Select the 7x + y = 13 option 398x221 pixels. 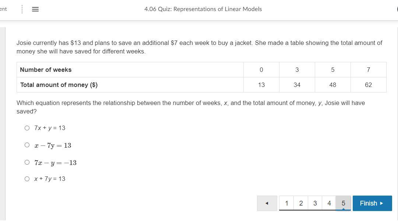point(27,128)
